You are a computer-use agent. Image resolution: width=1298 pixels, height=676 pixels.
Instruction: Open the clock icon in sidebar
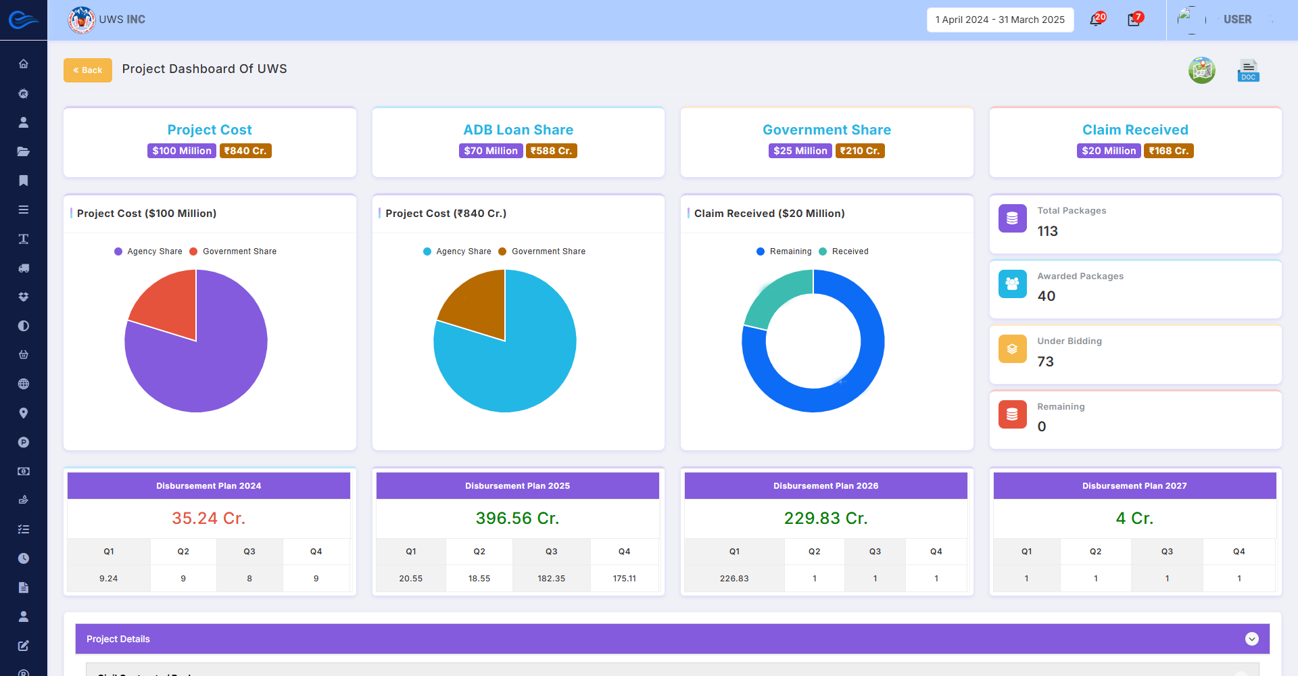click(x=24, y=558)
